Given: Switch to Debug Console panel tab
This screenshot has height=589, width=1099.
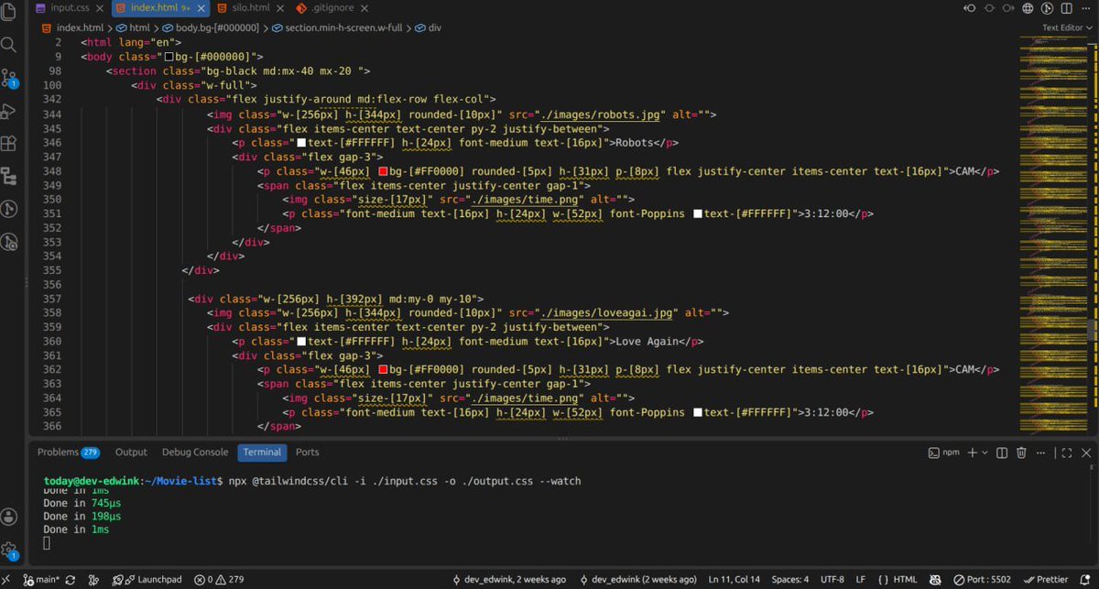Looking at the screenshot, I should (195, 453).
